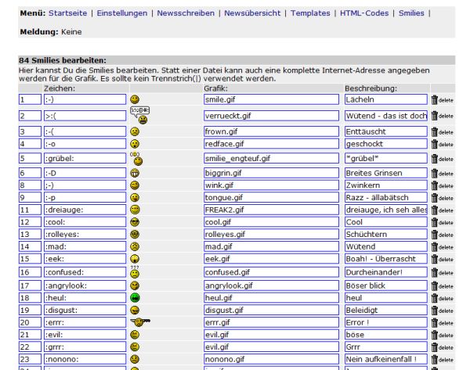Open HTML-Codes from the menu
Screen dimensions: 470x370
pos(364,13)
